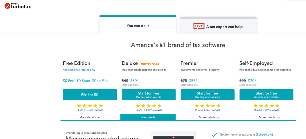Image resolution: width=306 pixels, height=139 pixels.
Task: Click the Premier star rating
Action: tap(207, 106)
